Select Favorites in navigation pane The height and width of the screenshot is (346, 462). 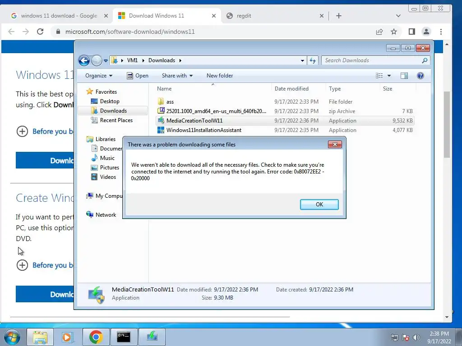(102, 92)
